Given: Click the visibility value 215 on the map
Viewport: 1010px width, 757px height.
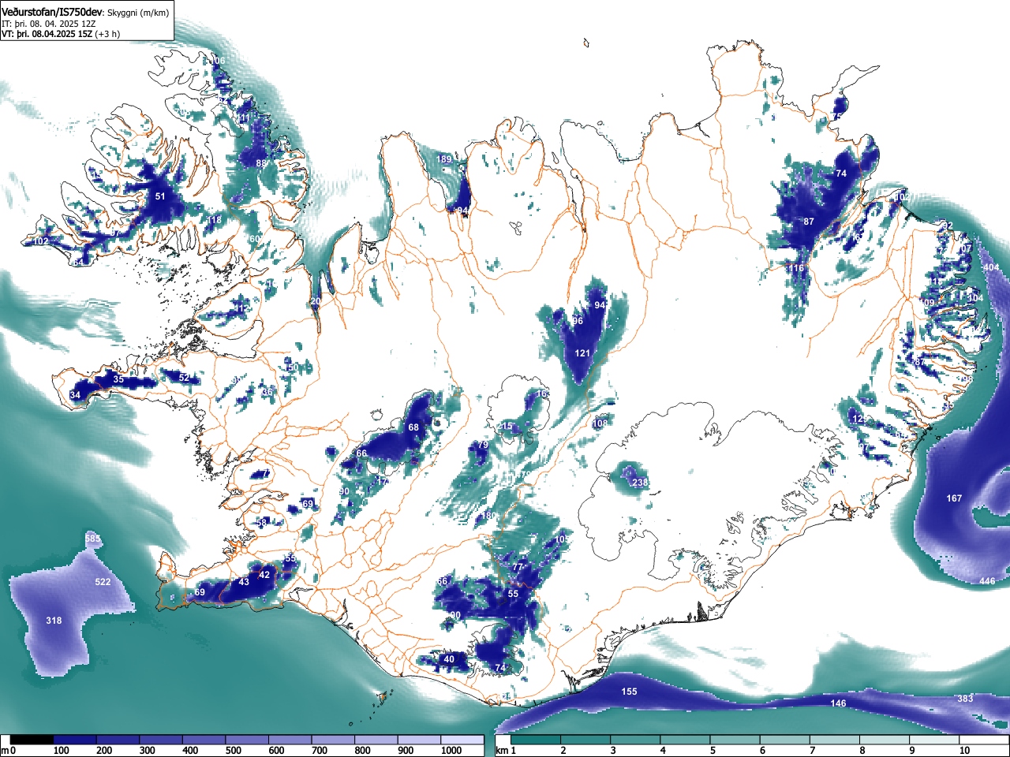Looking at the screenshot, I should coord(505,427).
